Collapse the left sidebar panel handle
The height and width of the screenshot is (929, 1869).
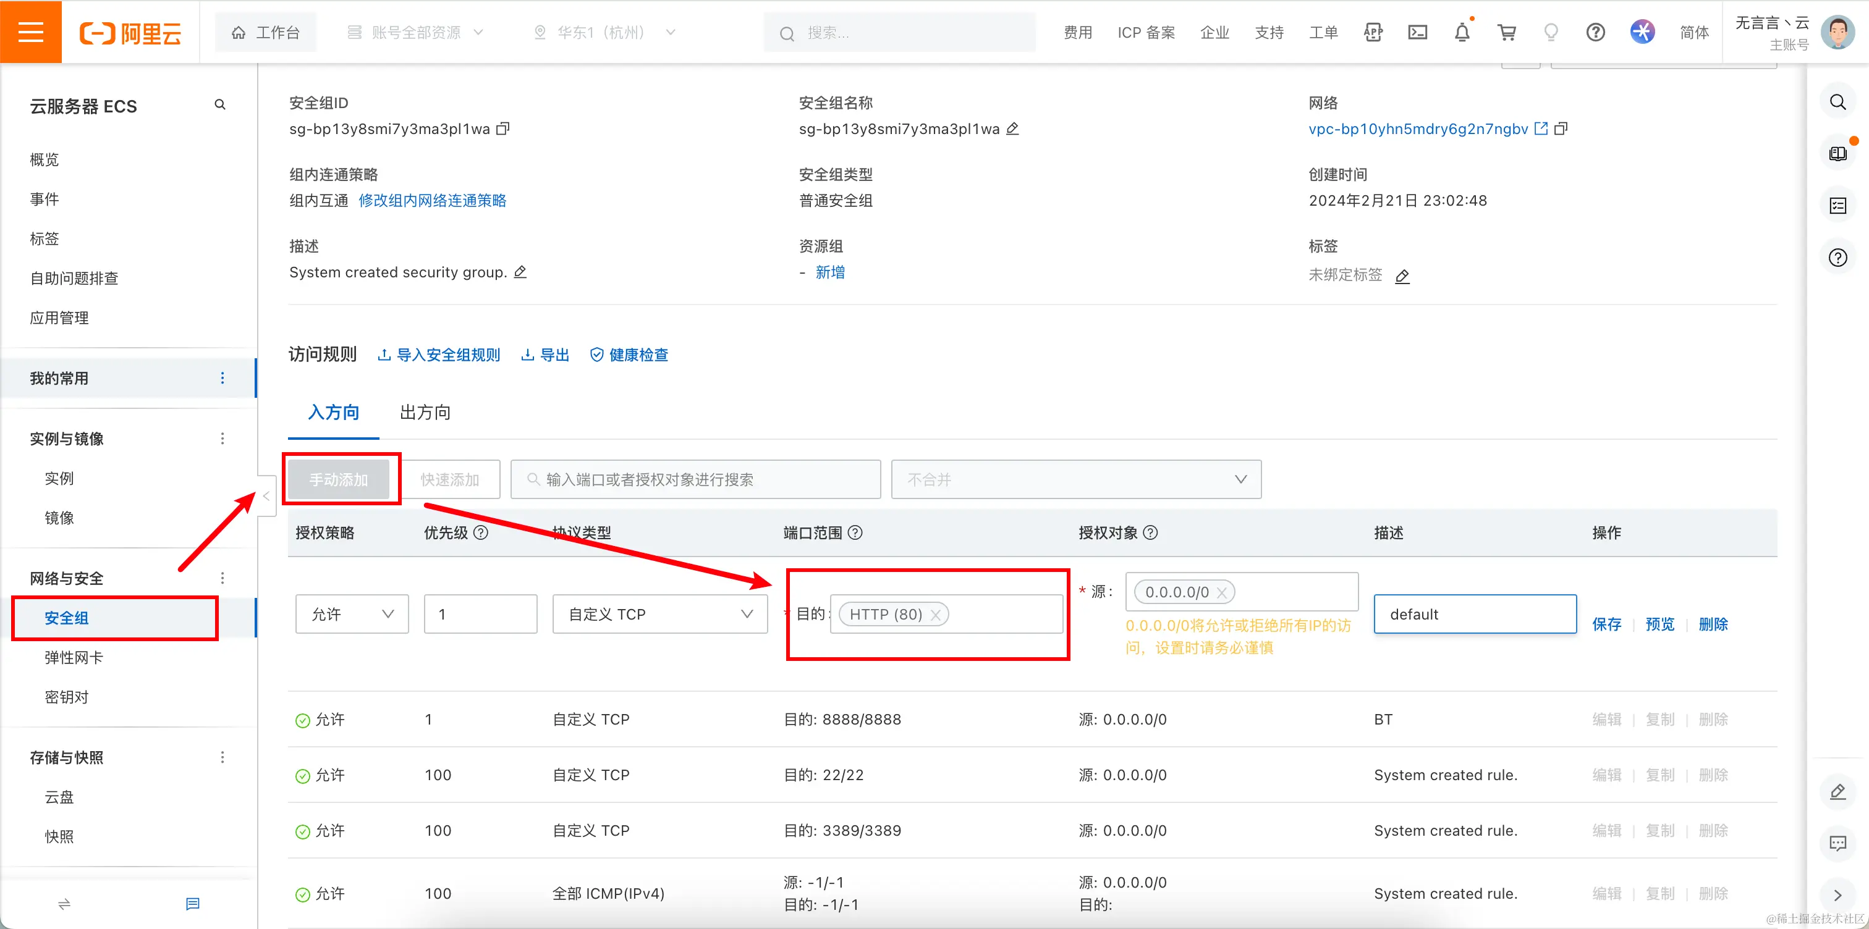pyautogui.click(x=266, y=496)
